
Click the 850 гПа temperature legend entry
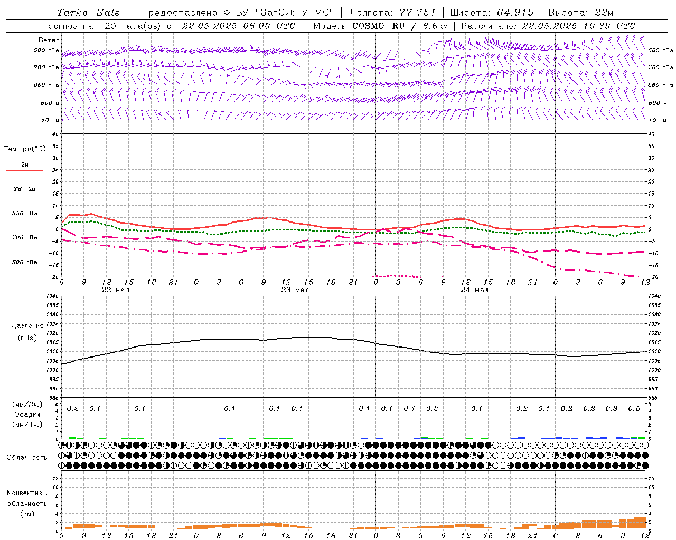[x=25, y=214]
